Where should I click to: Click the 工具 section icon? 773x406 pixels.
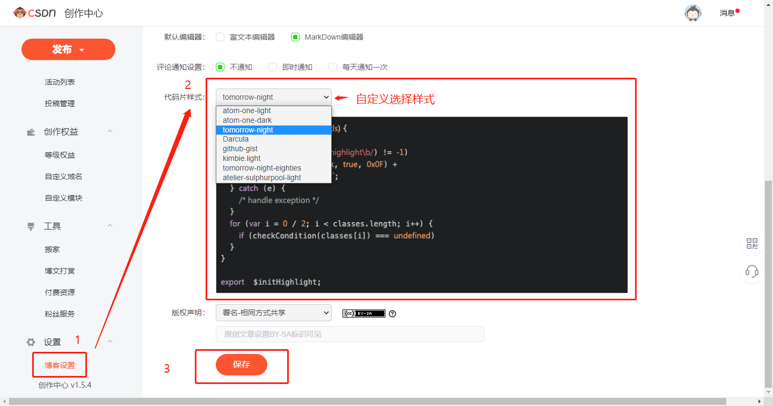pos(31,225)
